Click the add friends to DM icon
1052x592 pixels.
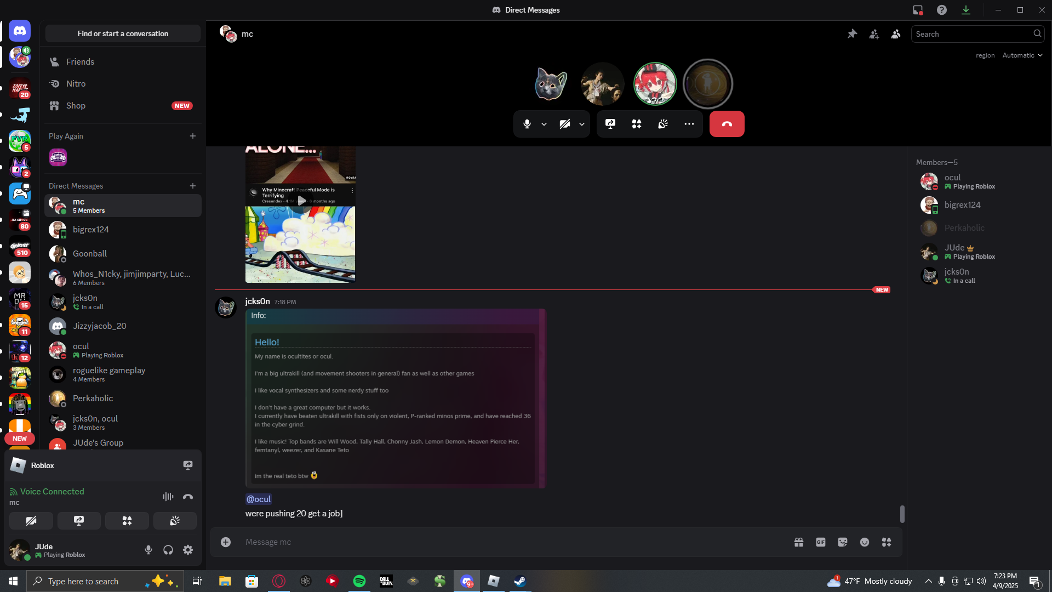tap(874, 34)
